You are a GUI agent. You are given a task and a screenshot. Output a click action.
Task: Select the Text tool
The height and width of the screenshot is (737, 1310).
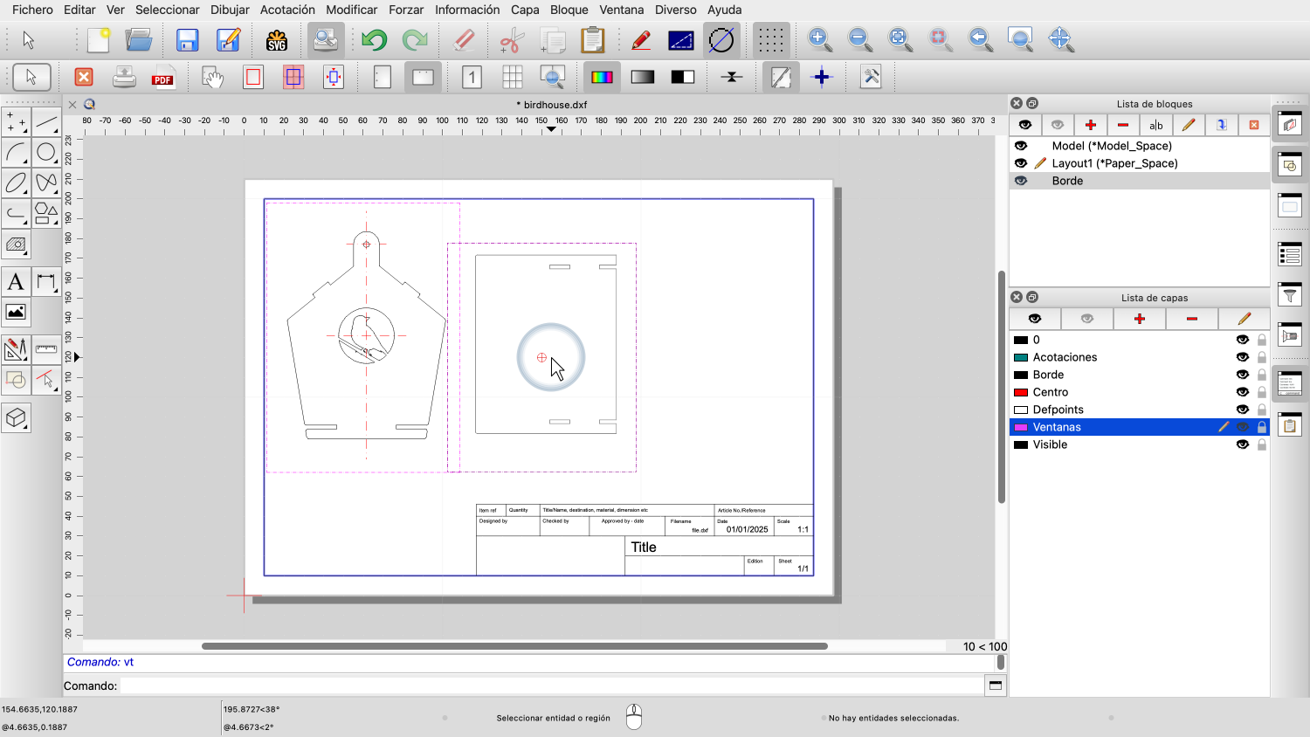(x=16, y=282)
